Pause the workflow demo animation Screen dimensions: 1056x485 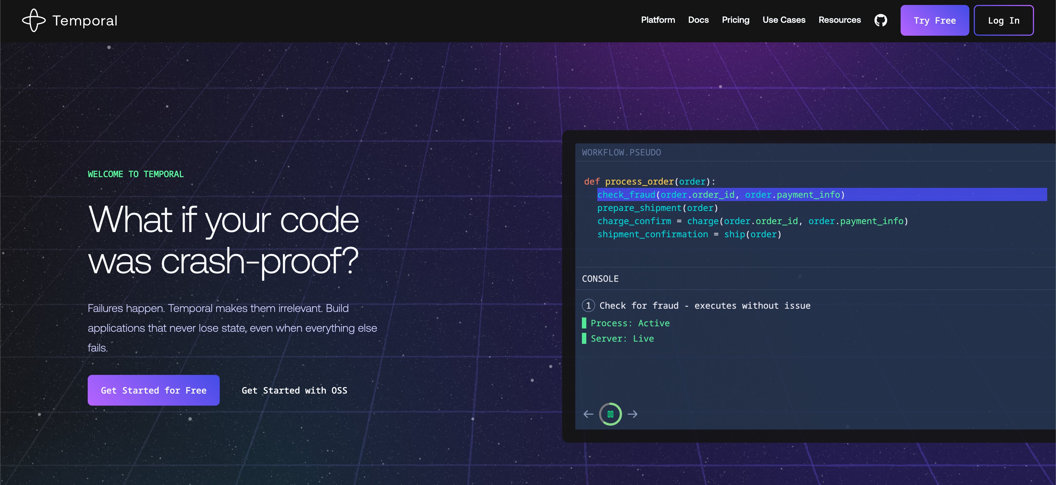(x=610, y=414)
